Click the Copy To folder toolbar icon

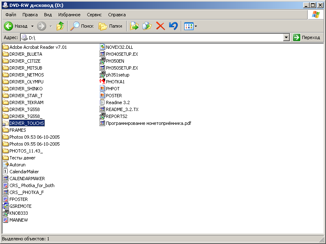pos(147,26)
